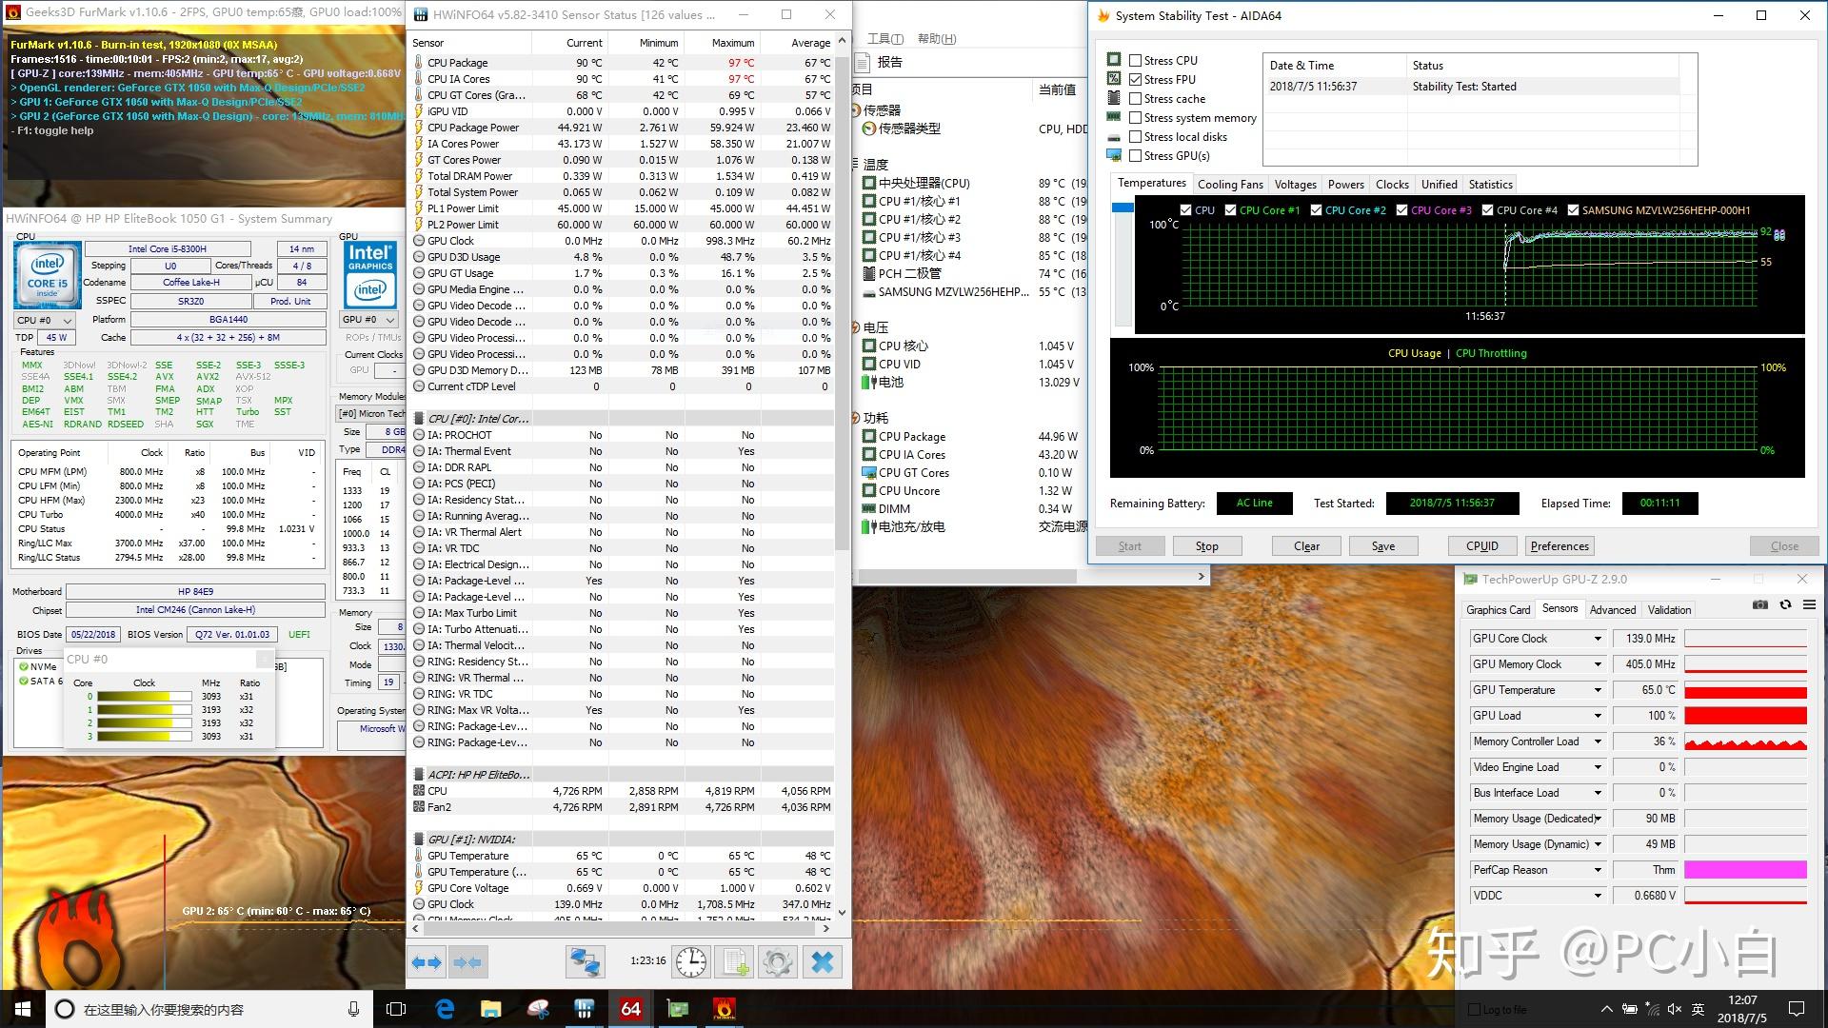Uncheck the Stress FPU checkbox
The width and height of the screenshot is (1828, 1028).
[1135, 79]
